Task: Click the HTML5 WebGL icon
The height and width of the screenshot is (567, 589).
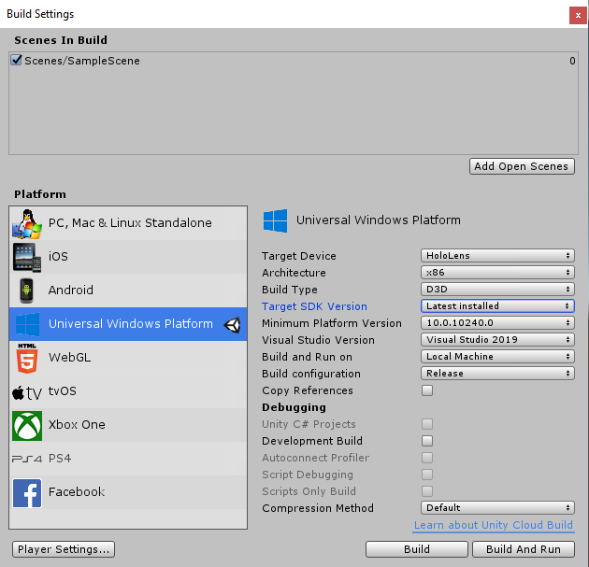Action: pos(27,358)
